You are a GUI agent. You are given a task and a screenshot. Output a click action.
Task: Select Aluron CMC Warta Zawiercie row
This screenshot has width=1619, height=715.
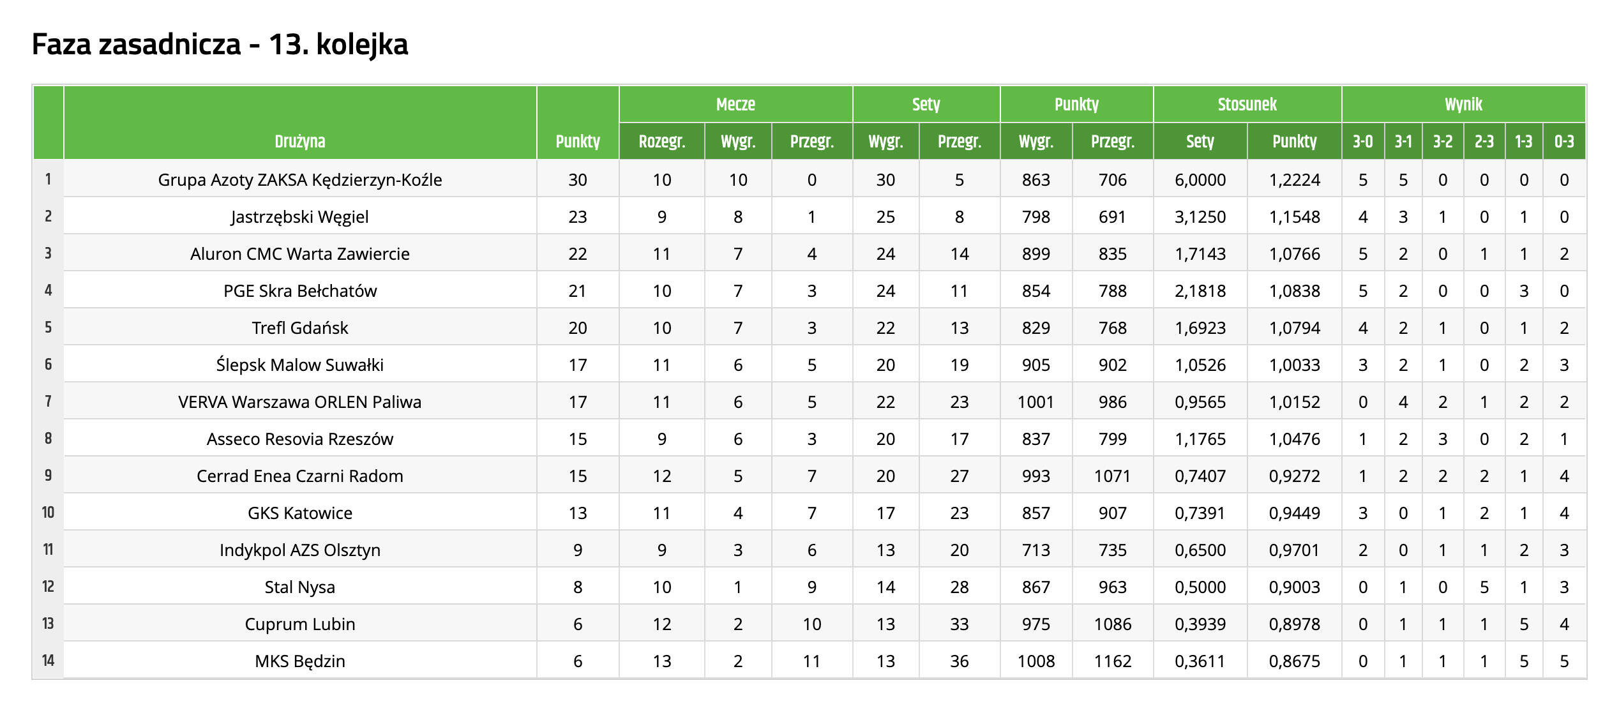[299, 254]
